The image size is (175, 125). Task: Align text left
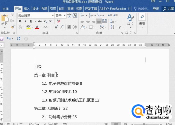[x=82, y=21]
